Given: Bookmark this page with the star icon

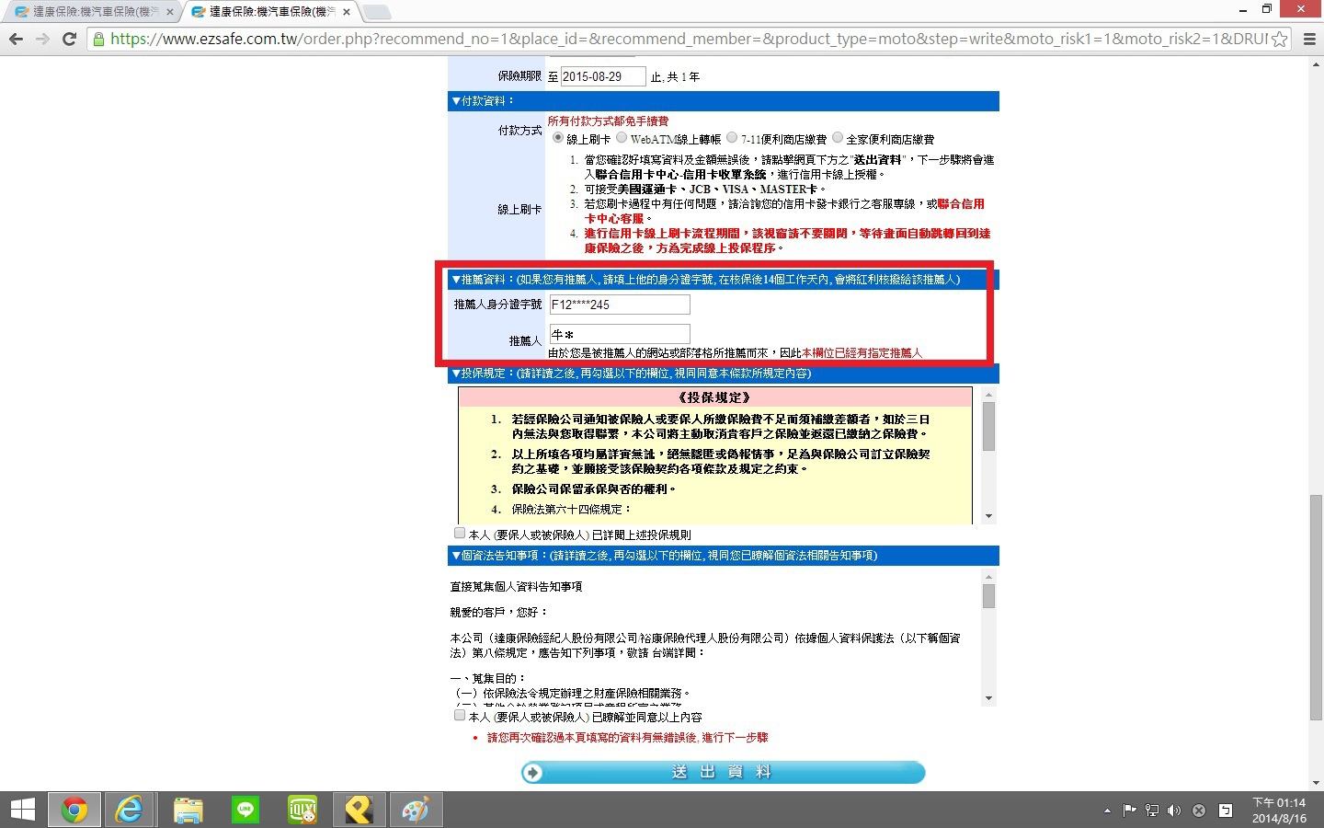Looking at the screenshot, I should tap(1279, 39).
